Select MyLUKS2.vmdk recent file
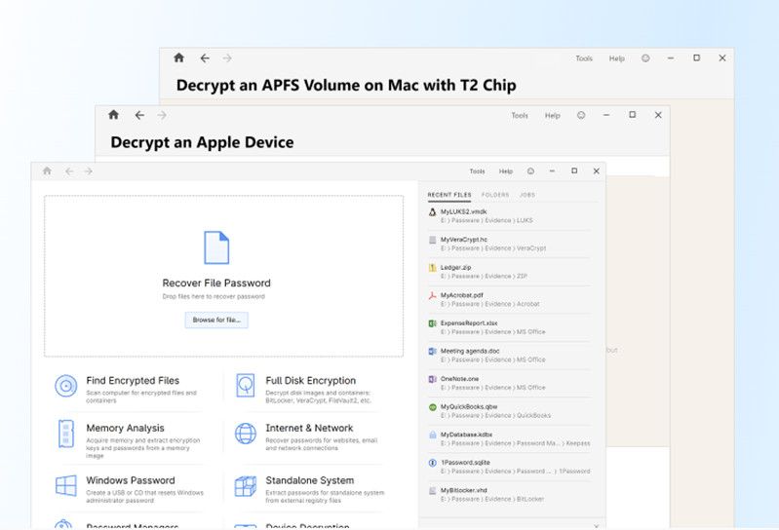Image resolution: width=779 pixels, height=530 pixels. pyautogui.click(x=509, y=216)
